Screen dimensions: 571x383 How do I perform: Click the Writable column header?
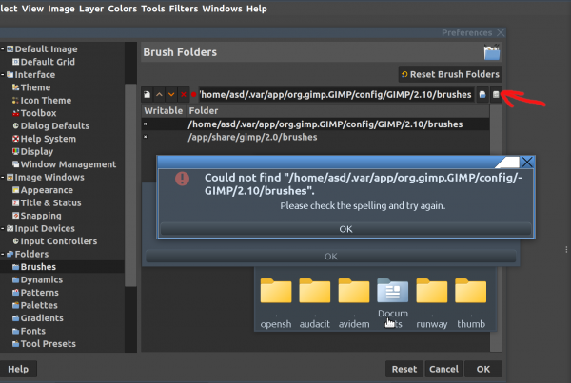click(x=164, y=111)
